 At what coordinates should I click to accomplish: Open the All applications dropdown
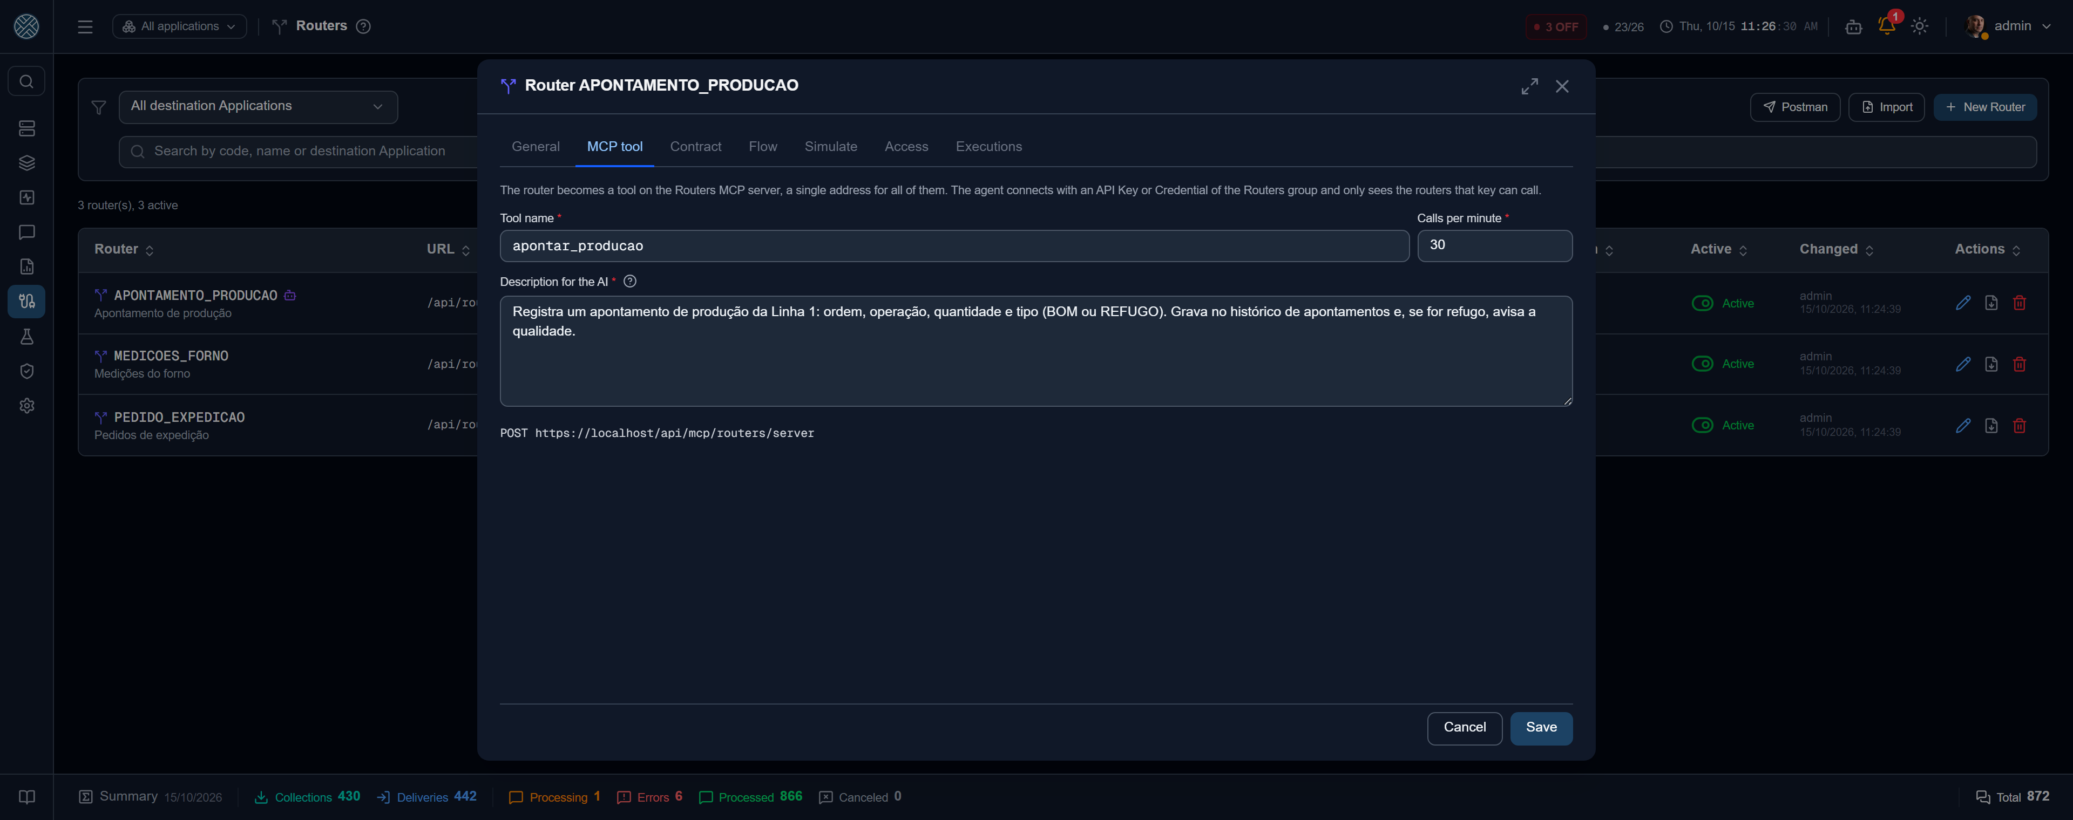tap(179, 26)
